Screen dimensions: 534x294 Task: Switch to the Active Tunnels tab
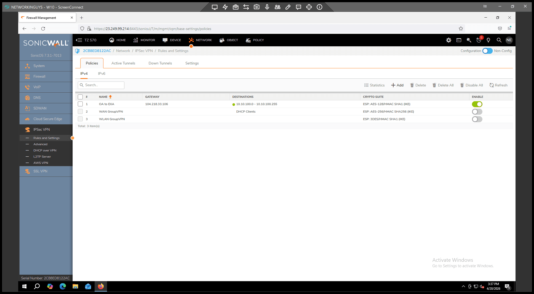pyautogui.click(x=123, y=63)
